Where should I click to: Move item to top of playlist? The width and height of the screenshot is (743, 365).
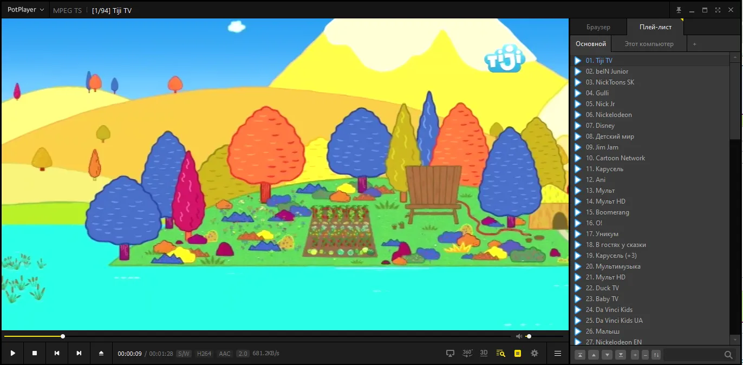pos(580,355)
